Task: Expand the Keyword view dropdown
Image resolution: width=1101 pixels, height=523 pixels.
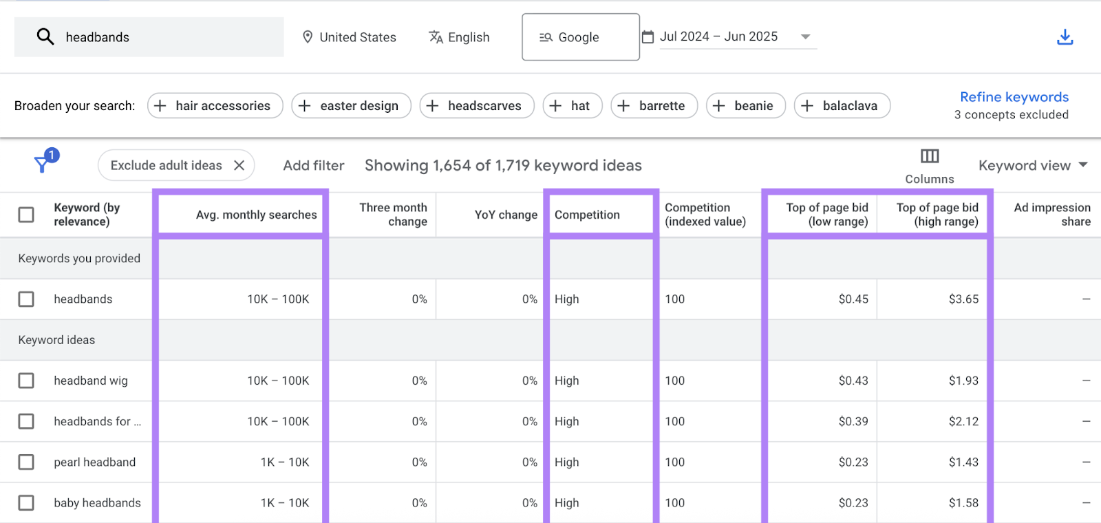Action: coord(1033,165)
